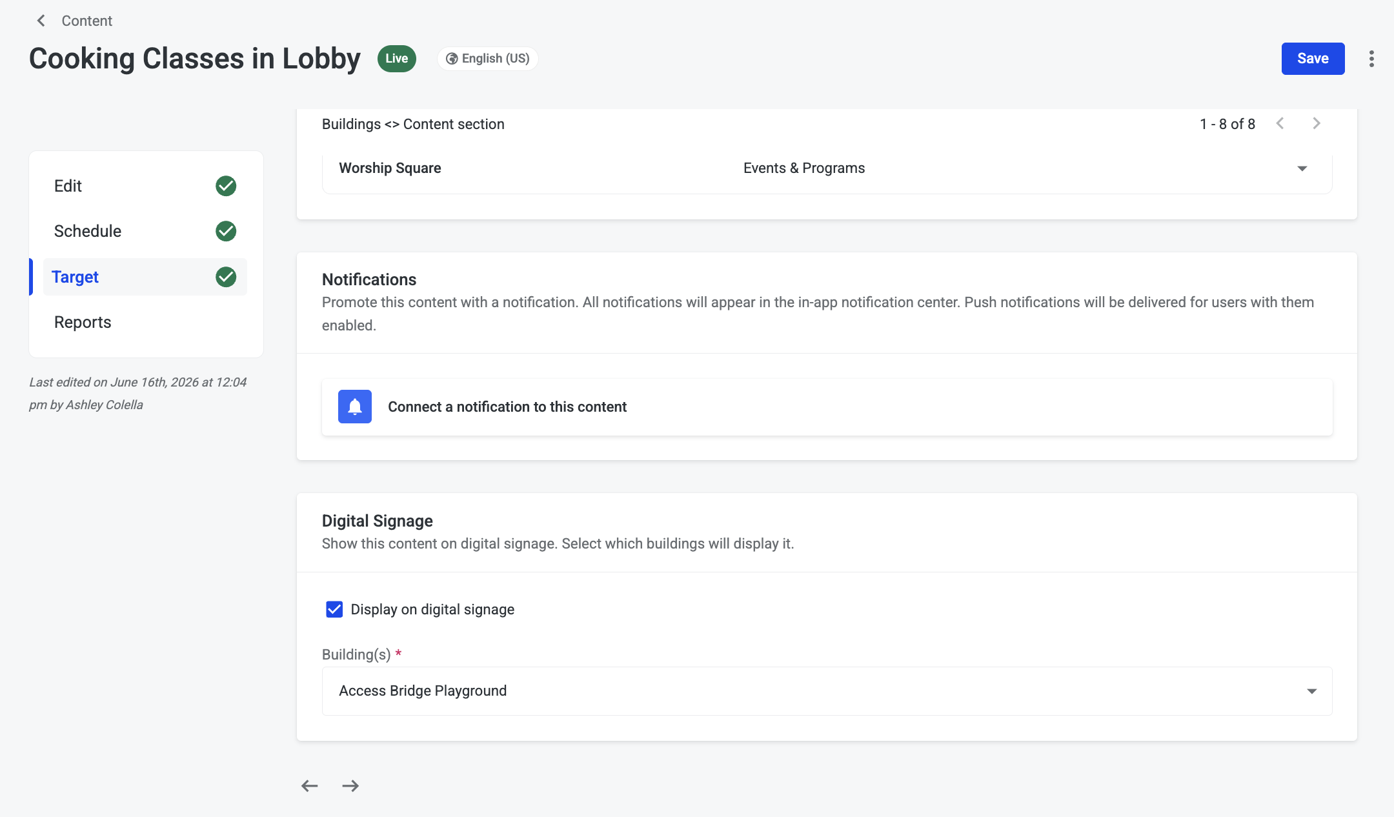Click the right arrow at page bottom
1394x817 pixels.
coord(350,785)
